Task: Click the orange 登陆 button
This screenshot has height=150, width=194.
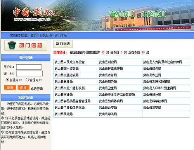Action: pos(10,87)
